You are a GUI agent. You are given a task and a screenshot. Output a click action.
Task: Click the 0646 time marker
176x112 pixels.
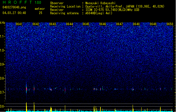point(103,24)
